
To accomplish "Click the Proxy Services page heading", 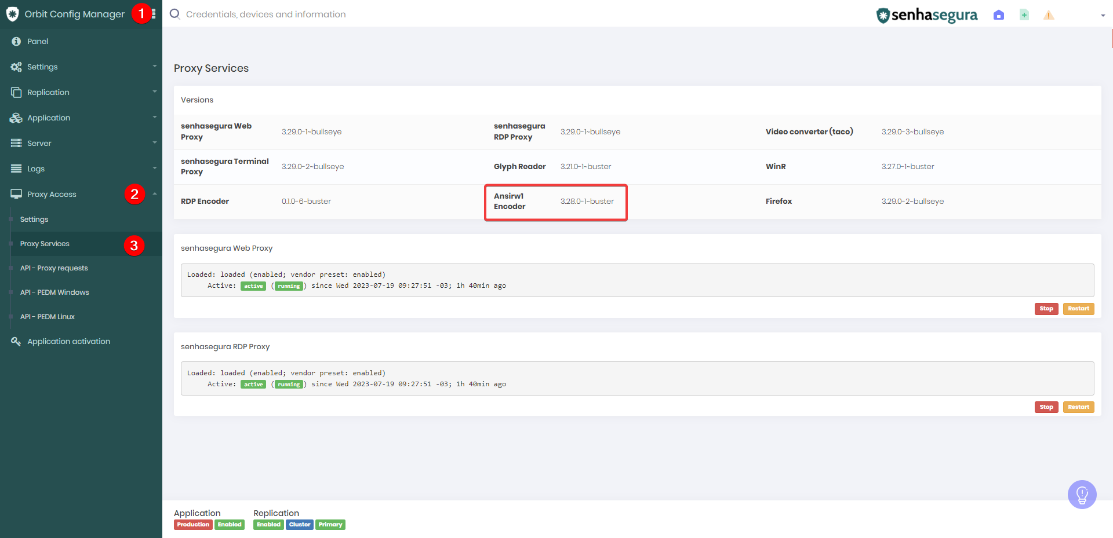I will coord(211,68).
